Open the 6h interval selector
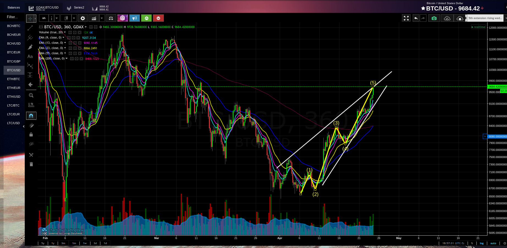The width and height of the screenshot is (507, 248). click(44, 18)
